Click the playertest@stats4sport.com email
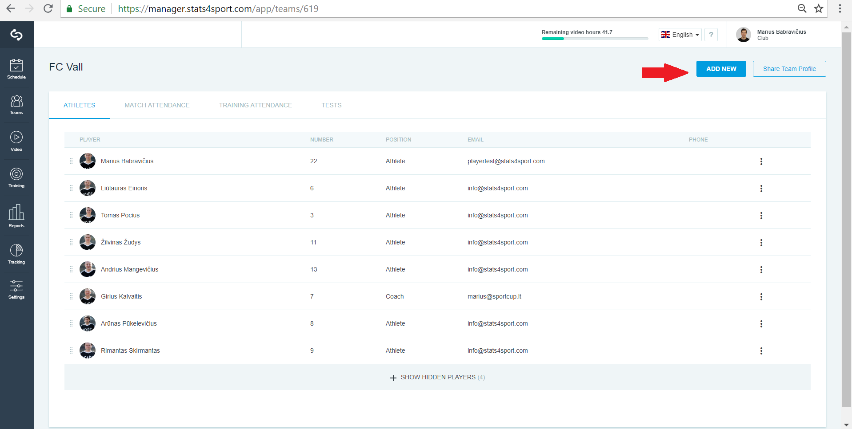Screen dimensions: 852x429 [506, 161]
